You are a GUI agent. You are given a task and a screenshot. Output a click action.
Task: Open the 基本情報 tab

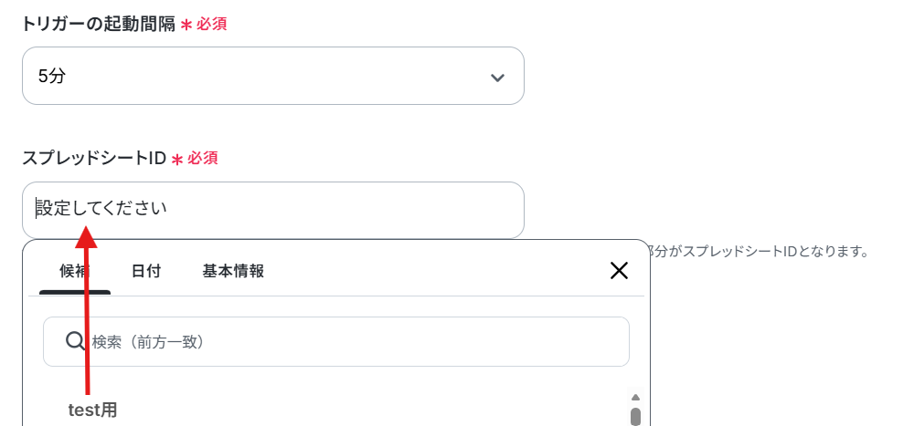coord(233,271)
